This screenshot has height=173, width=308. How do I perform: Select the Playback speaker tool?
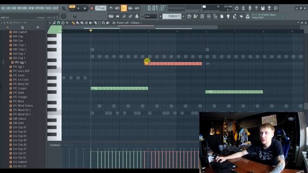click(x=108, y=23)
